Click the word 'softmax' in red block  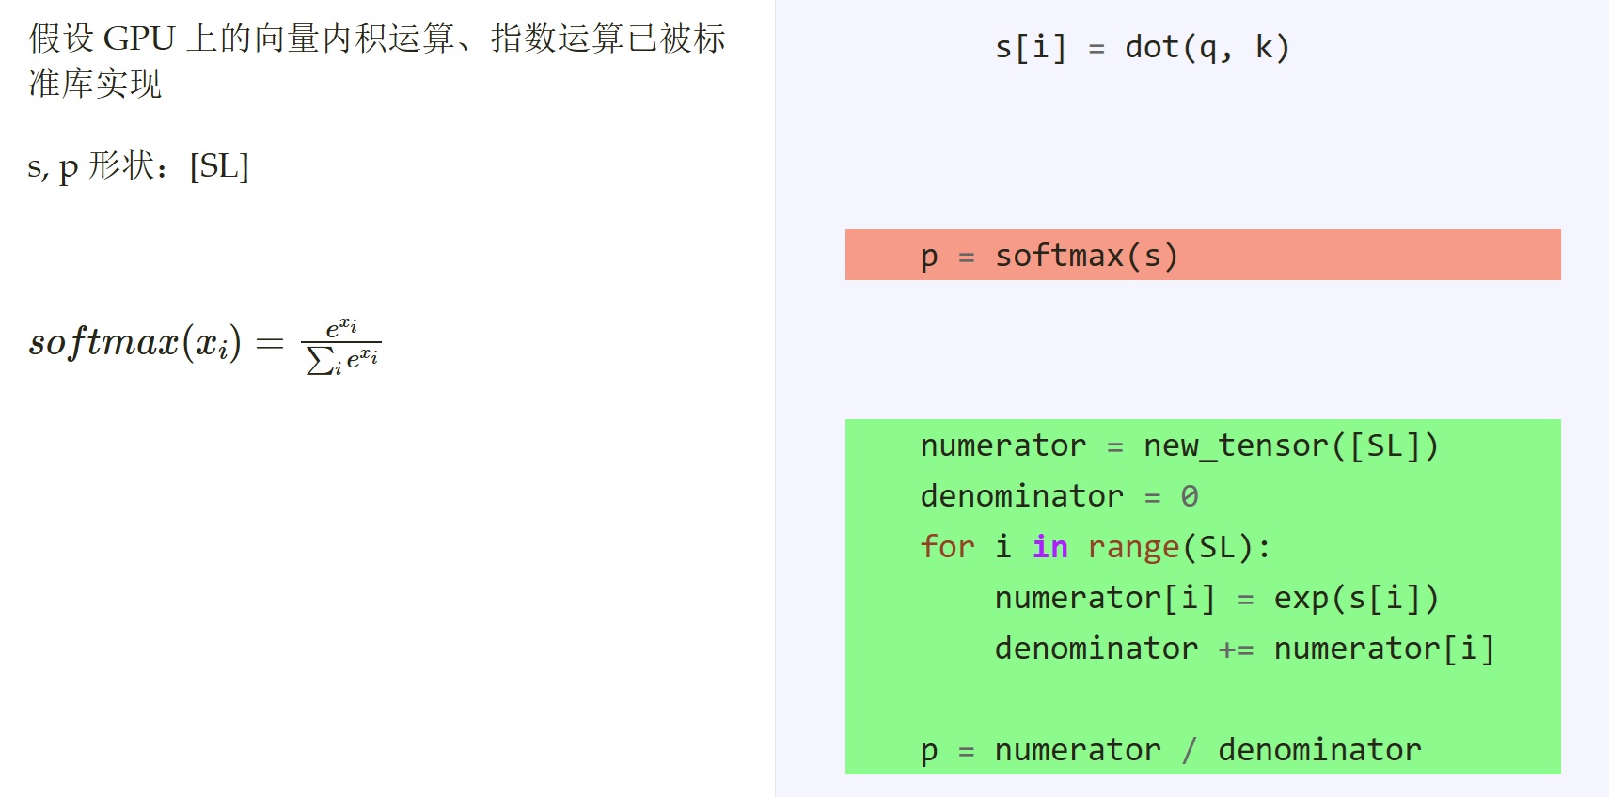pos(1059,256)
